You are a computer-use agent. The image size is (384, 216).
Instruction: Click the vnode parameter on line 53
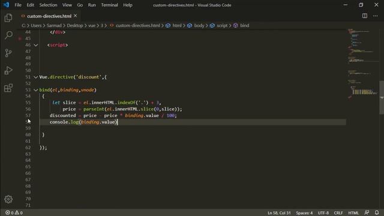coord(88,90)
